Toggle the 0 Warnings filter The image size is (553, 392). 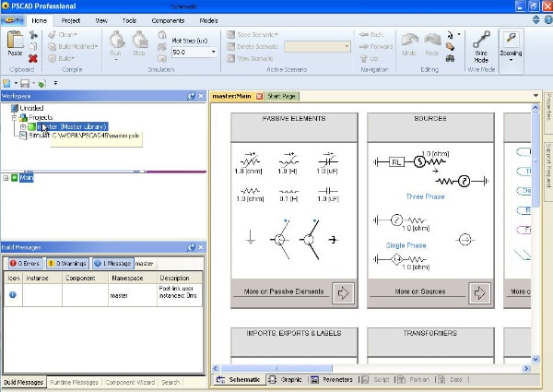tap(67, 263)
